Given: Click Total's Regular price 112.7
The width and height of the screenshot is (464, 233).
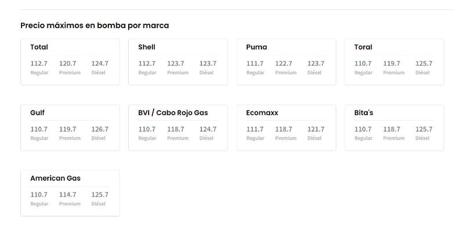Looking at the screenshot, I should [x=39, y=63].
